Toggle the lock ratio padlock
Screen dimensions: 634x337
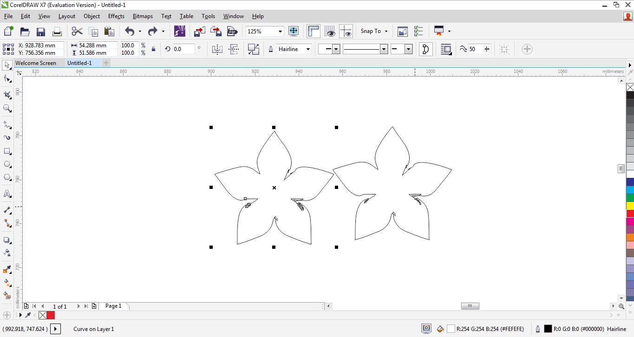coord(154,49)
